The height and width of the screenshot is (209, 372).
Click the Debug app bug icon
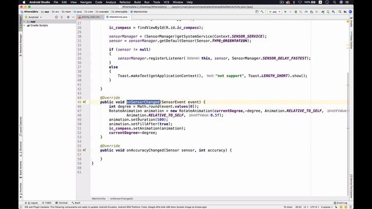click(x=296, y=12)
